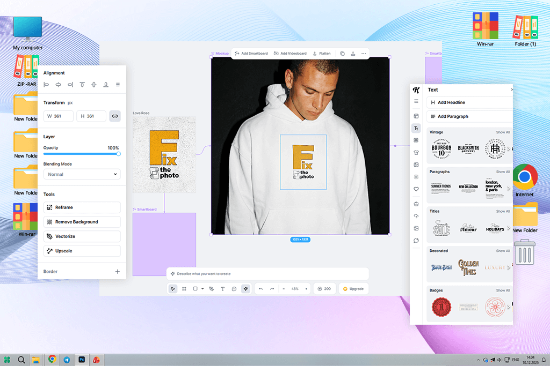
Task: Click the Upscale tool button
Action: (x=82, y=251)
